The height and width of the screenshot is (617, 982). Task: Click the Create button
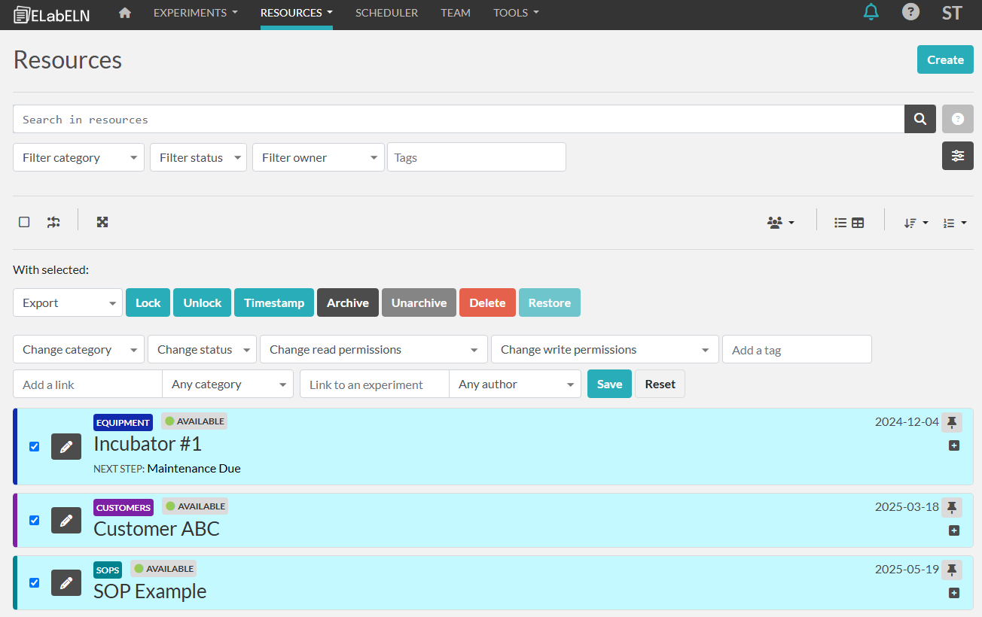pos(944,59)
